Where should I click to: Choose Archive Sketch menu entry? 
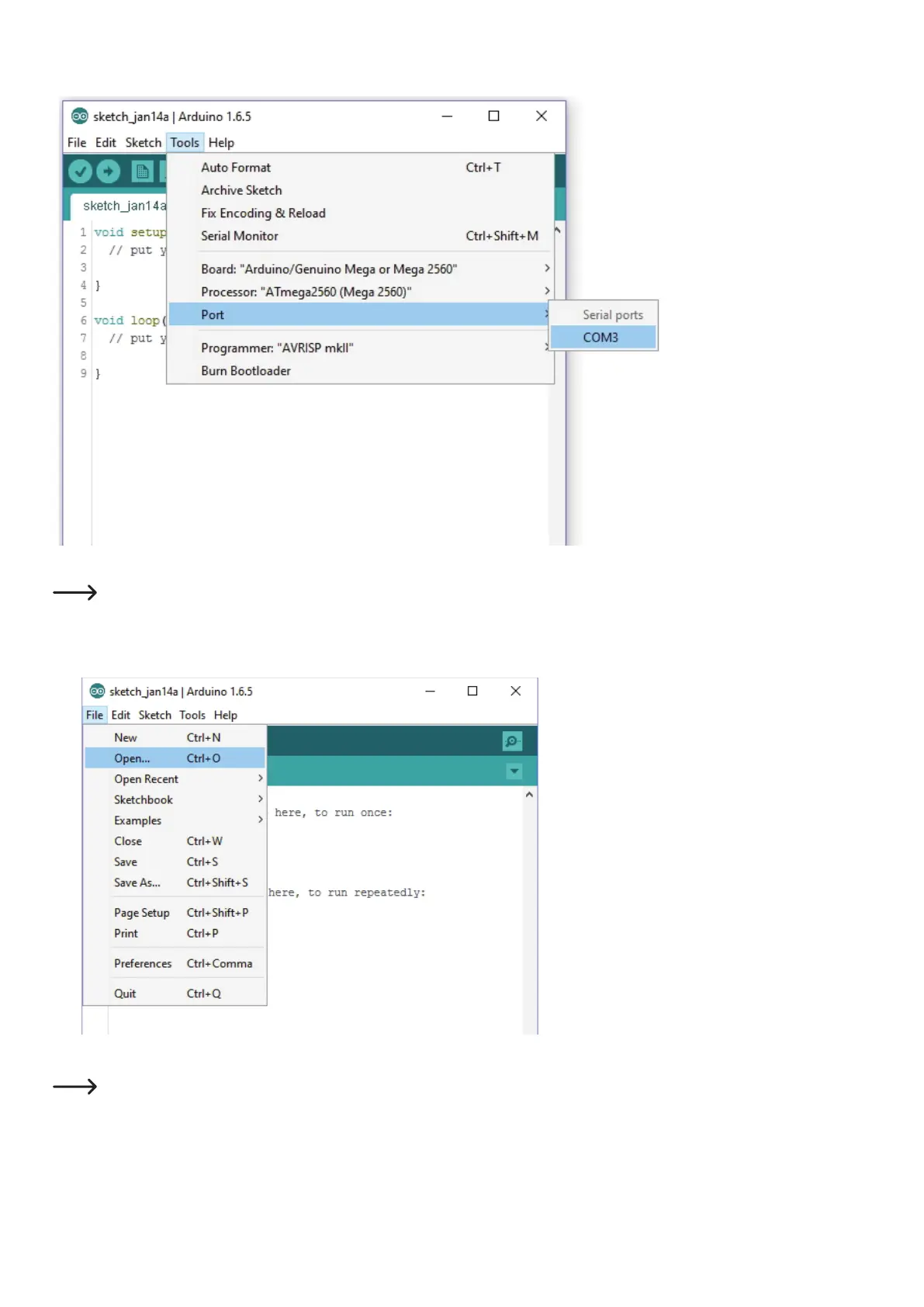(x=361, y=190)
